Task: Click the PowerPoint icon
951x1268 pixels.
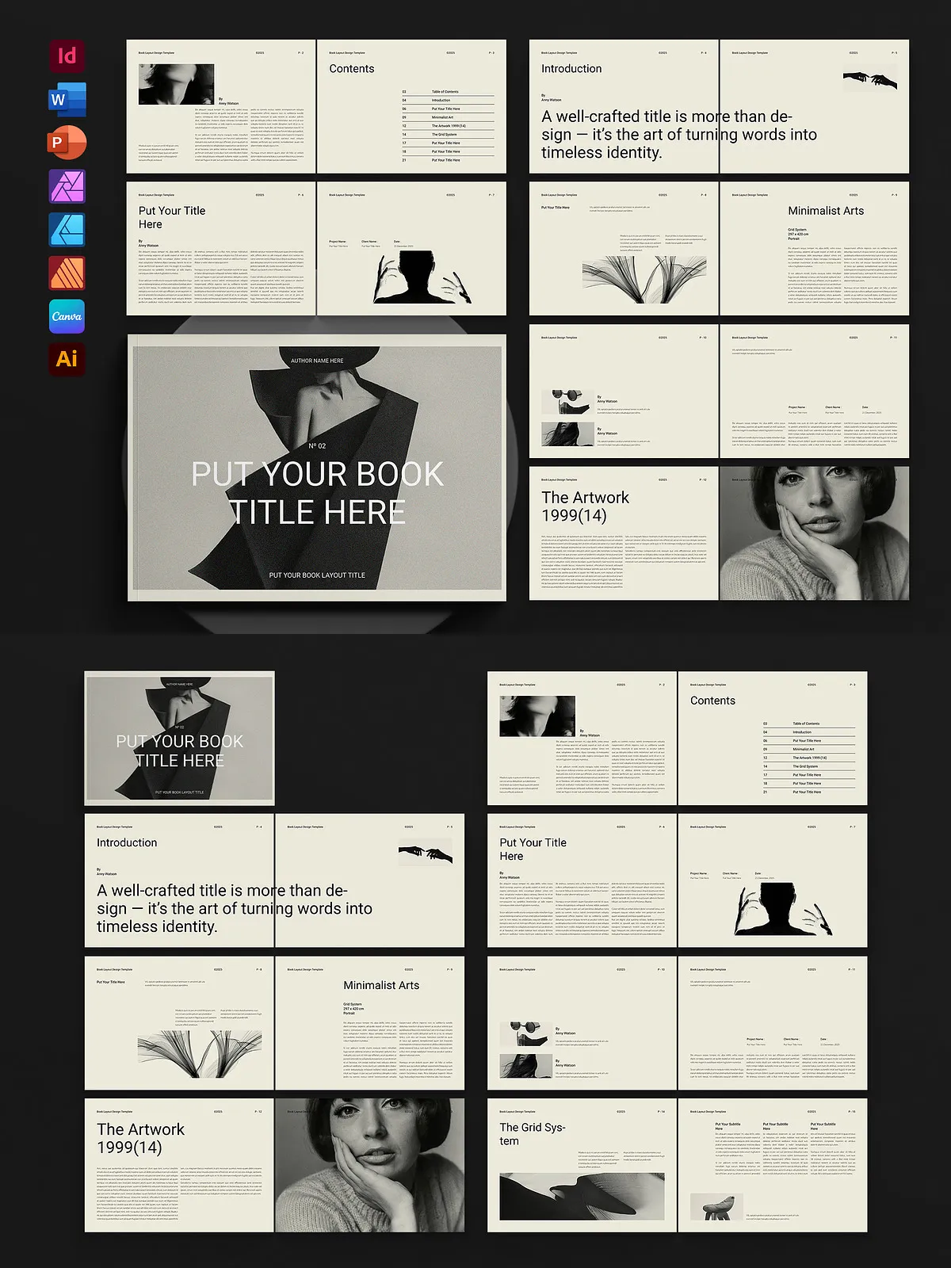Action: point(67,143)
